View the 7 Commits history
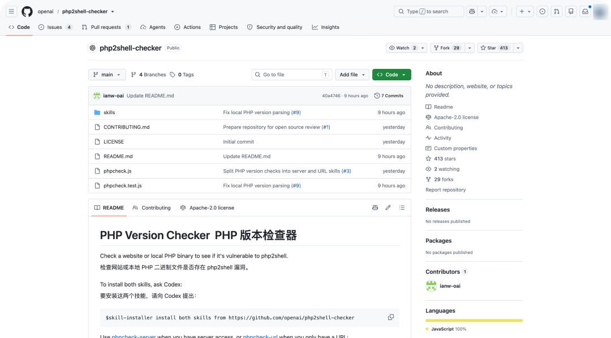611x338 pixels. tap(389, 96)
